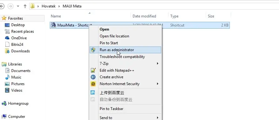279x120 pixels.
Task: Open the Music library
Action: 16,77
